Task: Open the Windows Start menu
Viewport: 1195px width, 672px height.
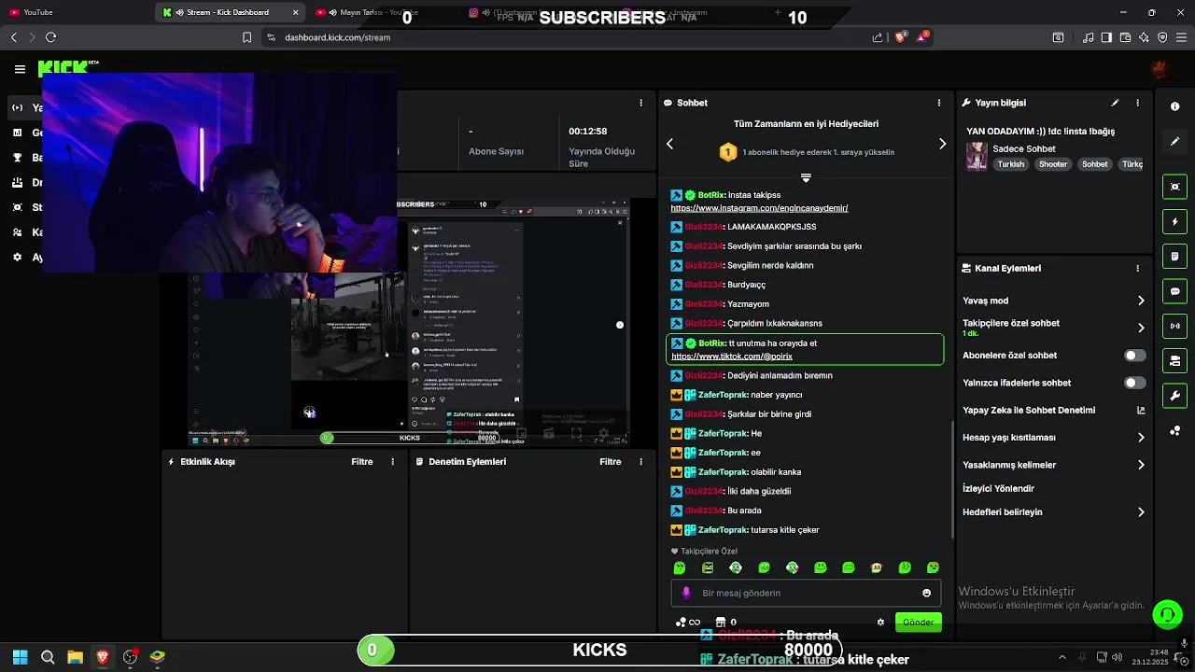Action: pyautogui.click(x=20, y=657)
